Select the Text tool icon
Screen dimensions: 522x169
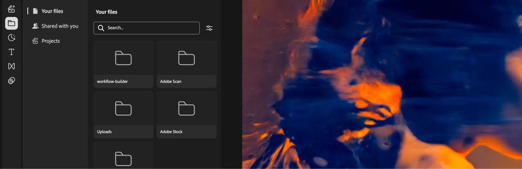[x=12, y=52]
